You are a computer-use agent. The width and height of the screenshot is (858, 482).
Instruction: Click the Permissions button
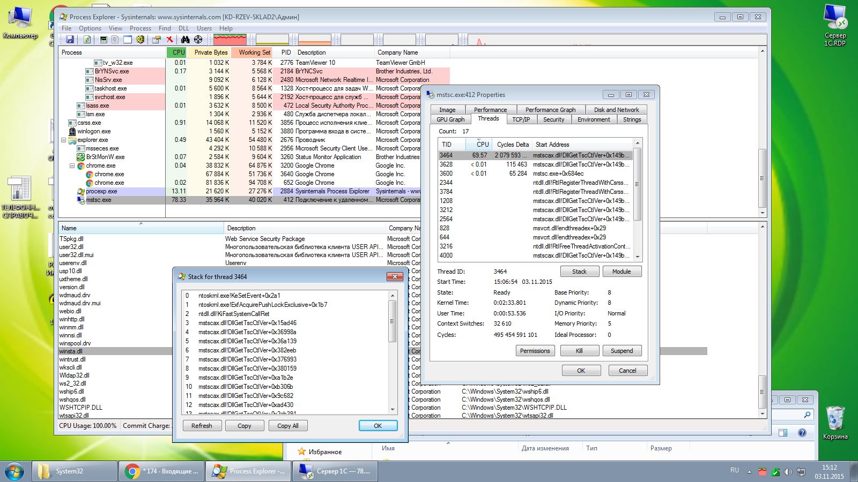(535, 351)
